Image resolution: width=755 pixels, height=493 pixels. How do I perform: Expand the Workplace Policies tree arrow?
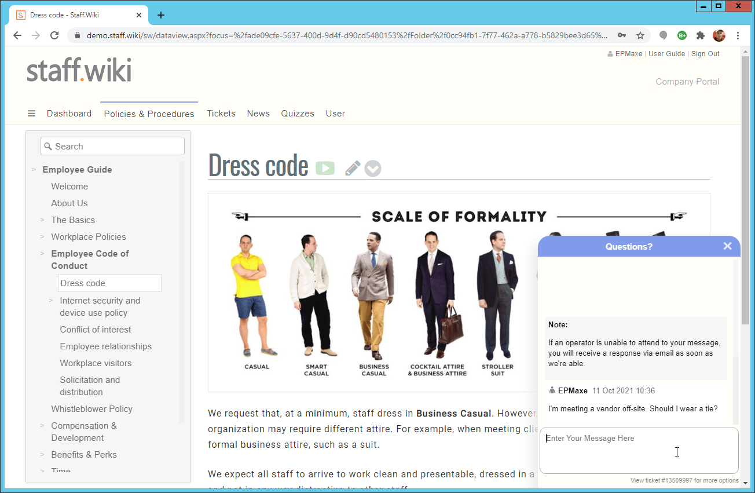pyautogui.click(x=42, y=237)
